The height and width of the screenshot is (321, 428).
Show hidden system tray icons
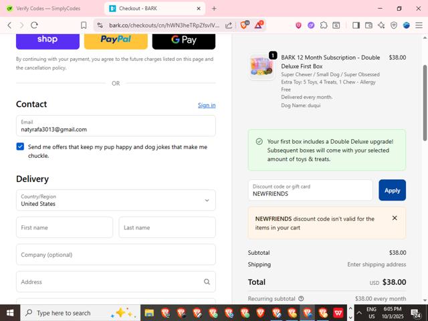click(x=359, y=313)
